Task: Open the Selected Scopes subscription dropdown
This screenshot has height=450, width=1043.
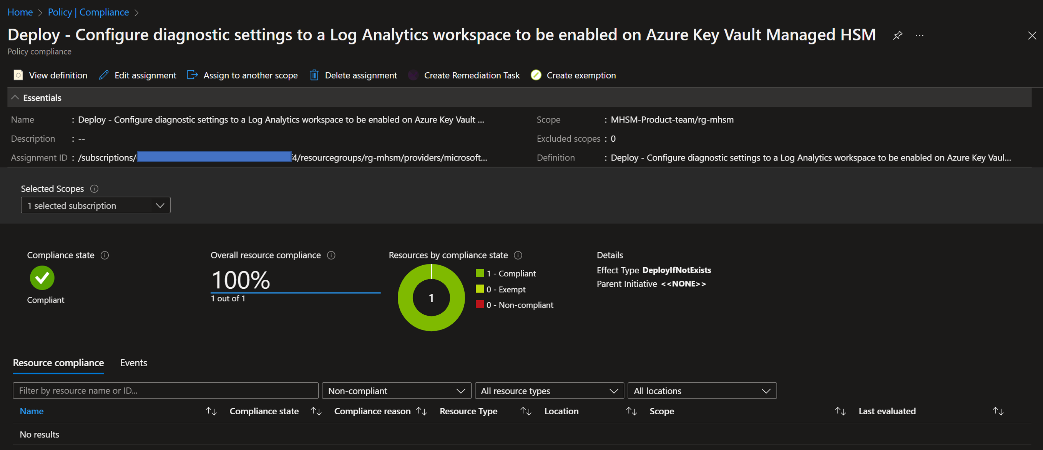Action: (x=96, y=205)
